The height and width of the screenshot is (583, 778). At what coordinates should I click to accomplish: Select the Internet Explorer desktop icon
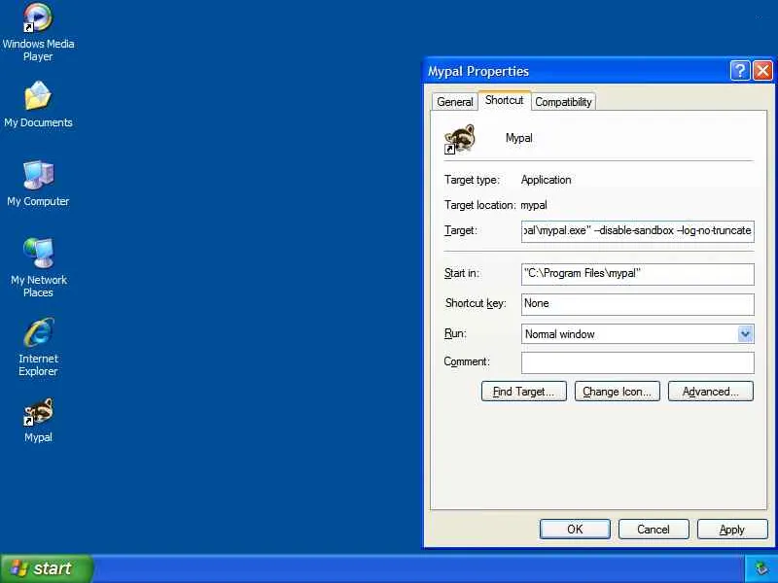click(38, 347)
